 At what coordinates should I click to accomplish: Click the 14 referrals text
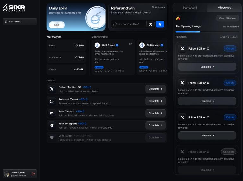coord(158,7)
